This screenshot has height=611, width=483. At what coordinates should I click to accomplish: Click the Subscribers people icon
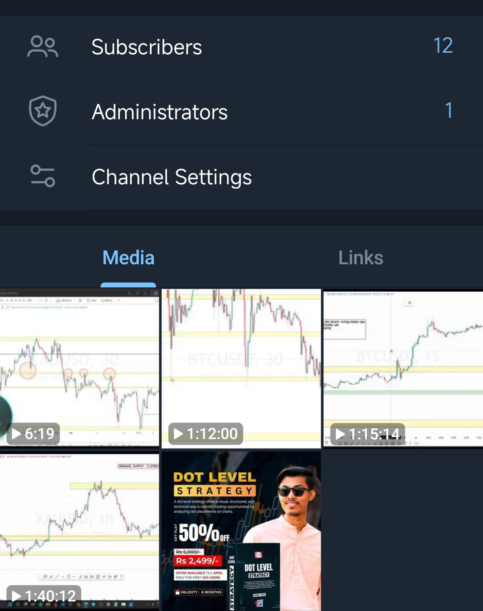click(x=43, y=46)
